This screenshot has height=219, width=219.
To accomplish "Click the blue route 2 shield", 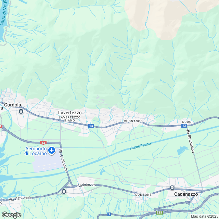I will [x=109, y=214].
